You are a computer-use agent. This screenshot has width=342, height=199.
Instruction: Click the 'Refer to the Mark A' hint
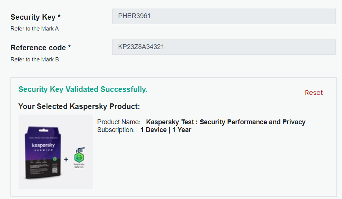click(35, 29)
